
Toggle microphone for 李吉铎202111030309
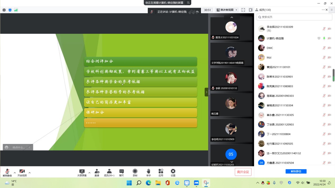point(324,29)
